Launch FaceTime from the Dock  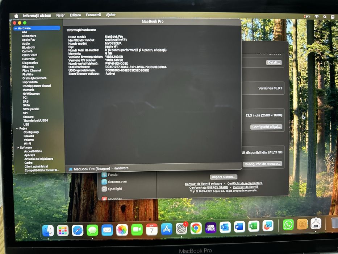coord(137,230)
